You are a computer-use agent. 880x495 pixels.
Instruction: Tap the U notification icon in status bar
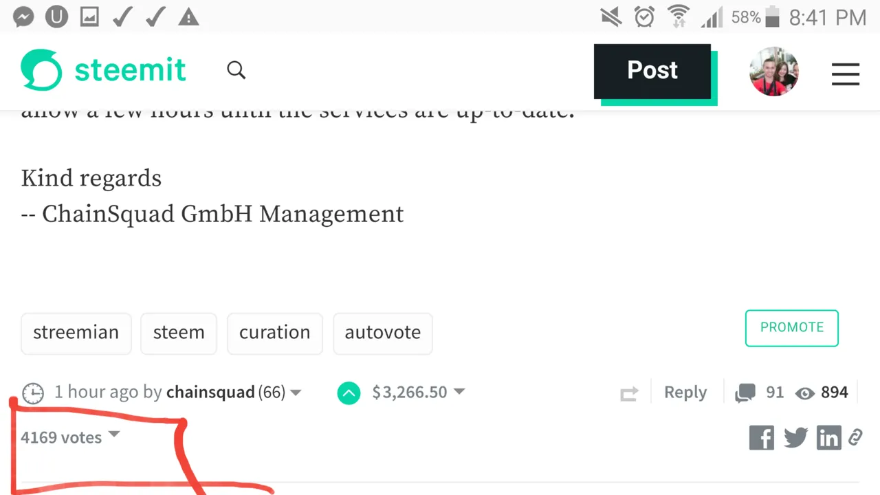click(x=56, y=17)
